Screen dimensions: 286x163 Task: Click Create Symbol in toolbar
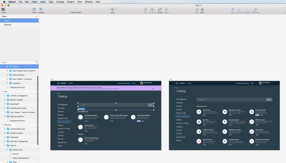76,9
